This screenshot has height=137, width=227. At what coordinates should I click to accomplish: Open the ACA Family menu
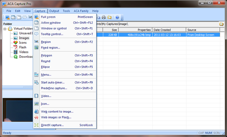81,11
